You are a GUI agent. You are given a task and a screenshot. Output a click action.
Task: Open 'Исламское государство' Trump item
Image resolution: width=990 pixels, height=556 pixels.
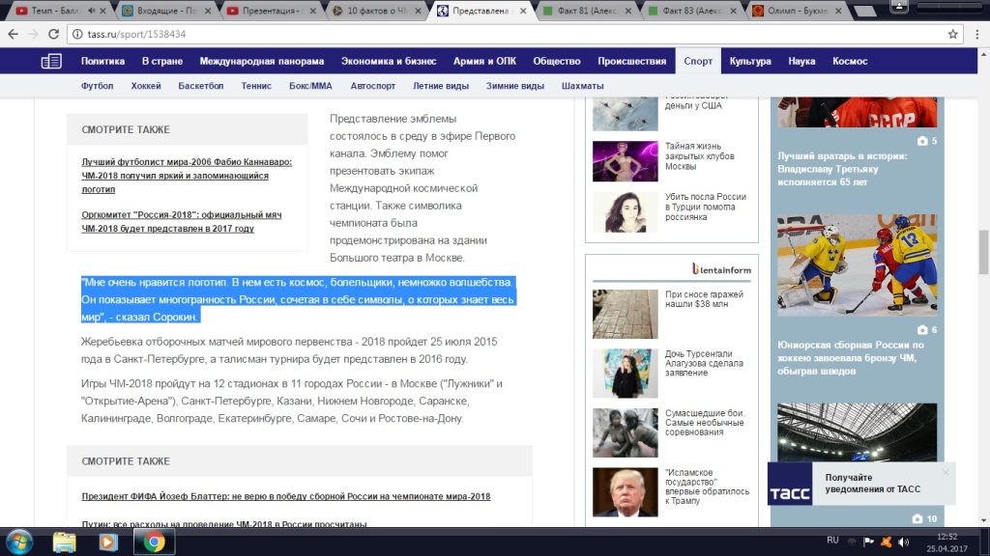pyautogui.click(x=707, y=486)
